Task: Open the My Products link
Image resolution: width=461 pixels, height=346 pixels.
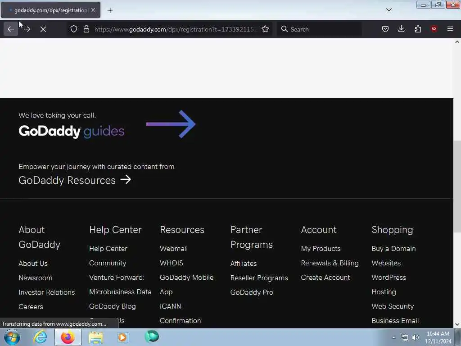Action: tap(321, 249)
